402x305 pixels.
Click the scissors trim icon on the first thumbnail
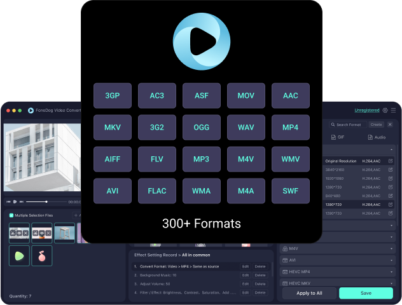[x=13, y=233]
